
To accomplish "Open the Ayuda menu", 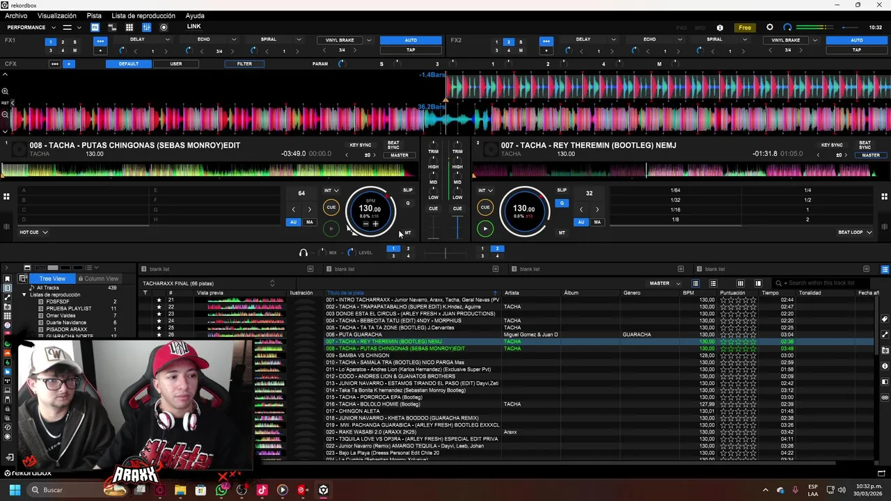I will tap(195, 16).
